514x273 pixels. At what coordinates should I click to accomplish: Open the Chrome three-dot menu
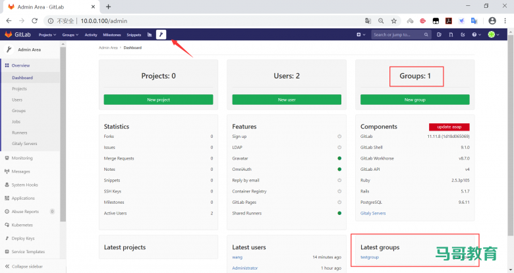[x=505, y=20]
